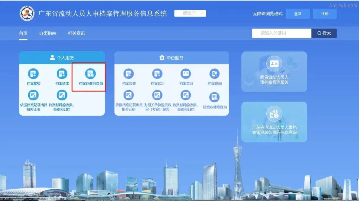Viewport: 359px width, 201px height.
Task: Click the building icon beside 单位服务 heading
Action: click(x=162, y=58)
